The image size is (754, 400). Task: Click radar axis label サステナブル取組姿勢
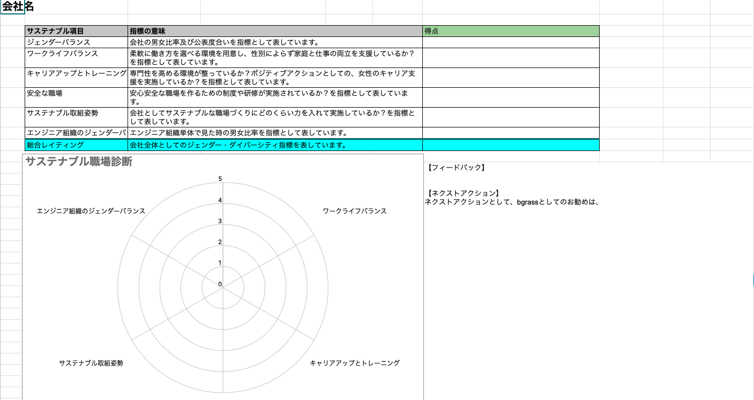coord(91,363)
